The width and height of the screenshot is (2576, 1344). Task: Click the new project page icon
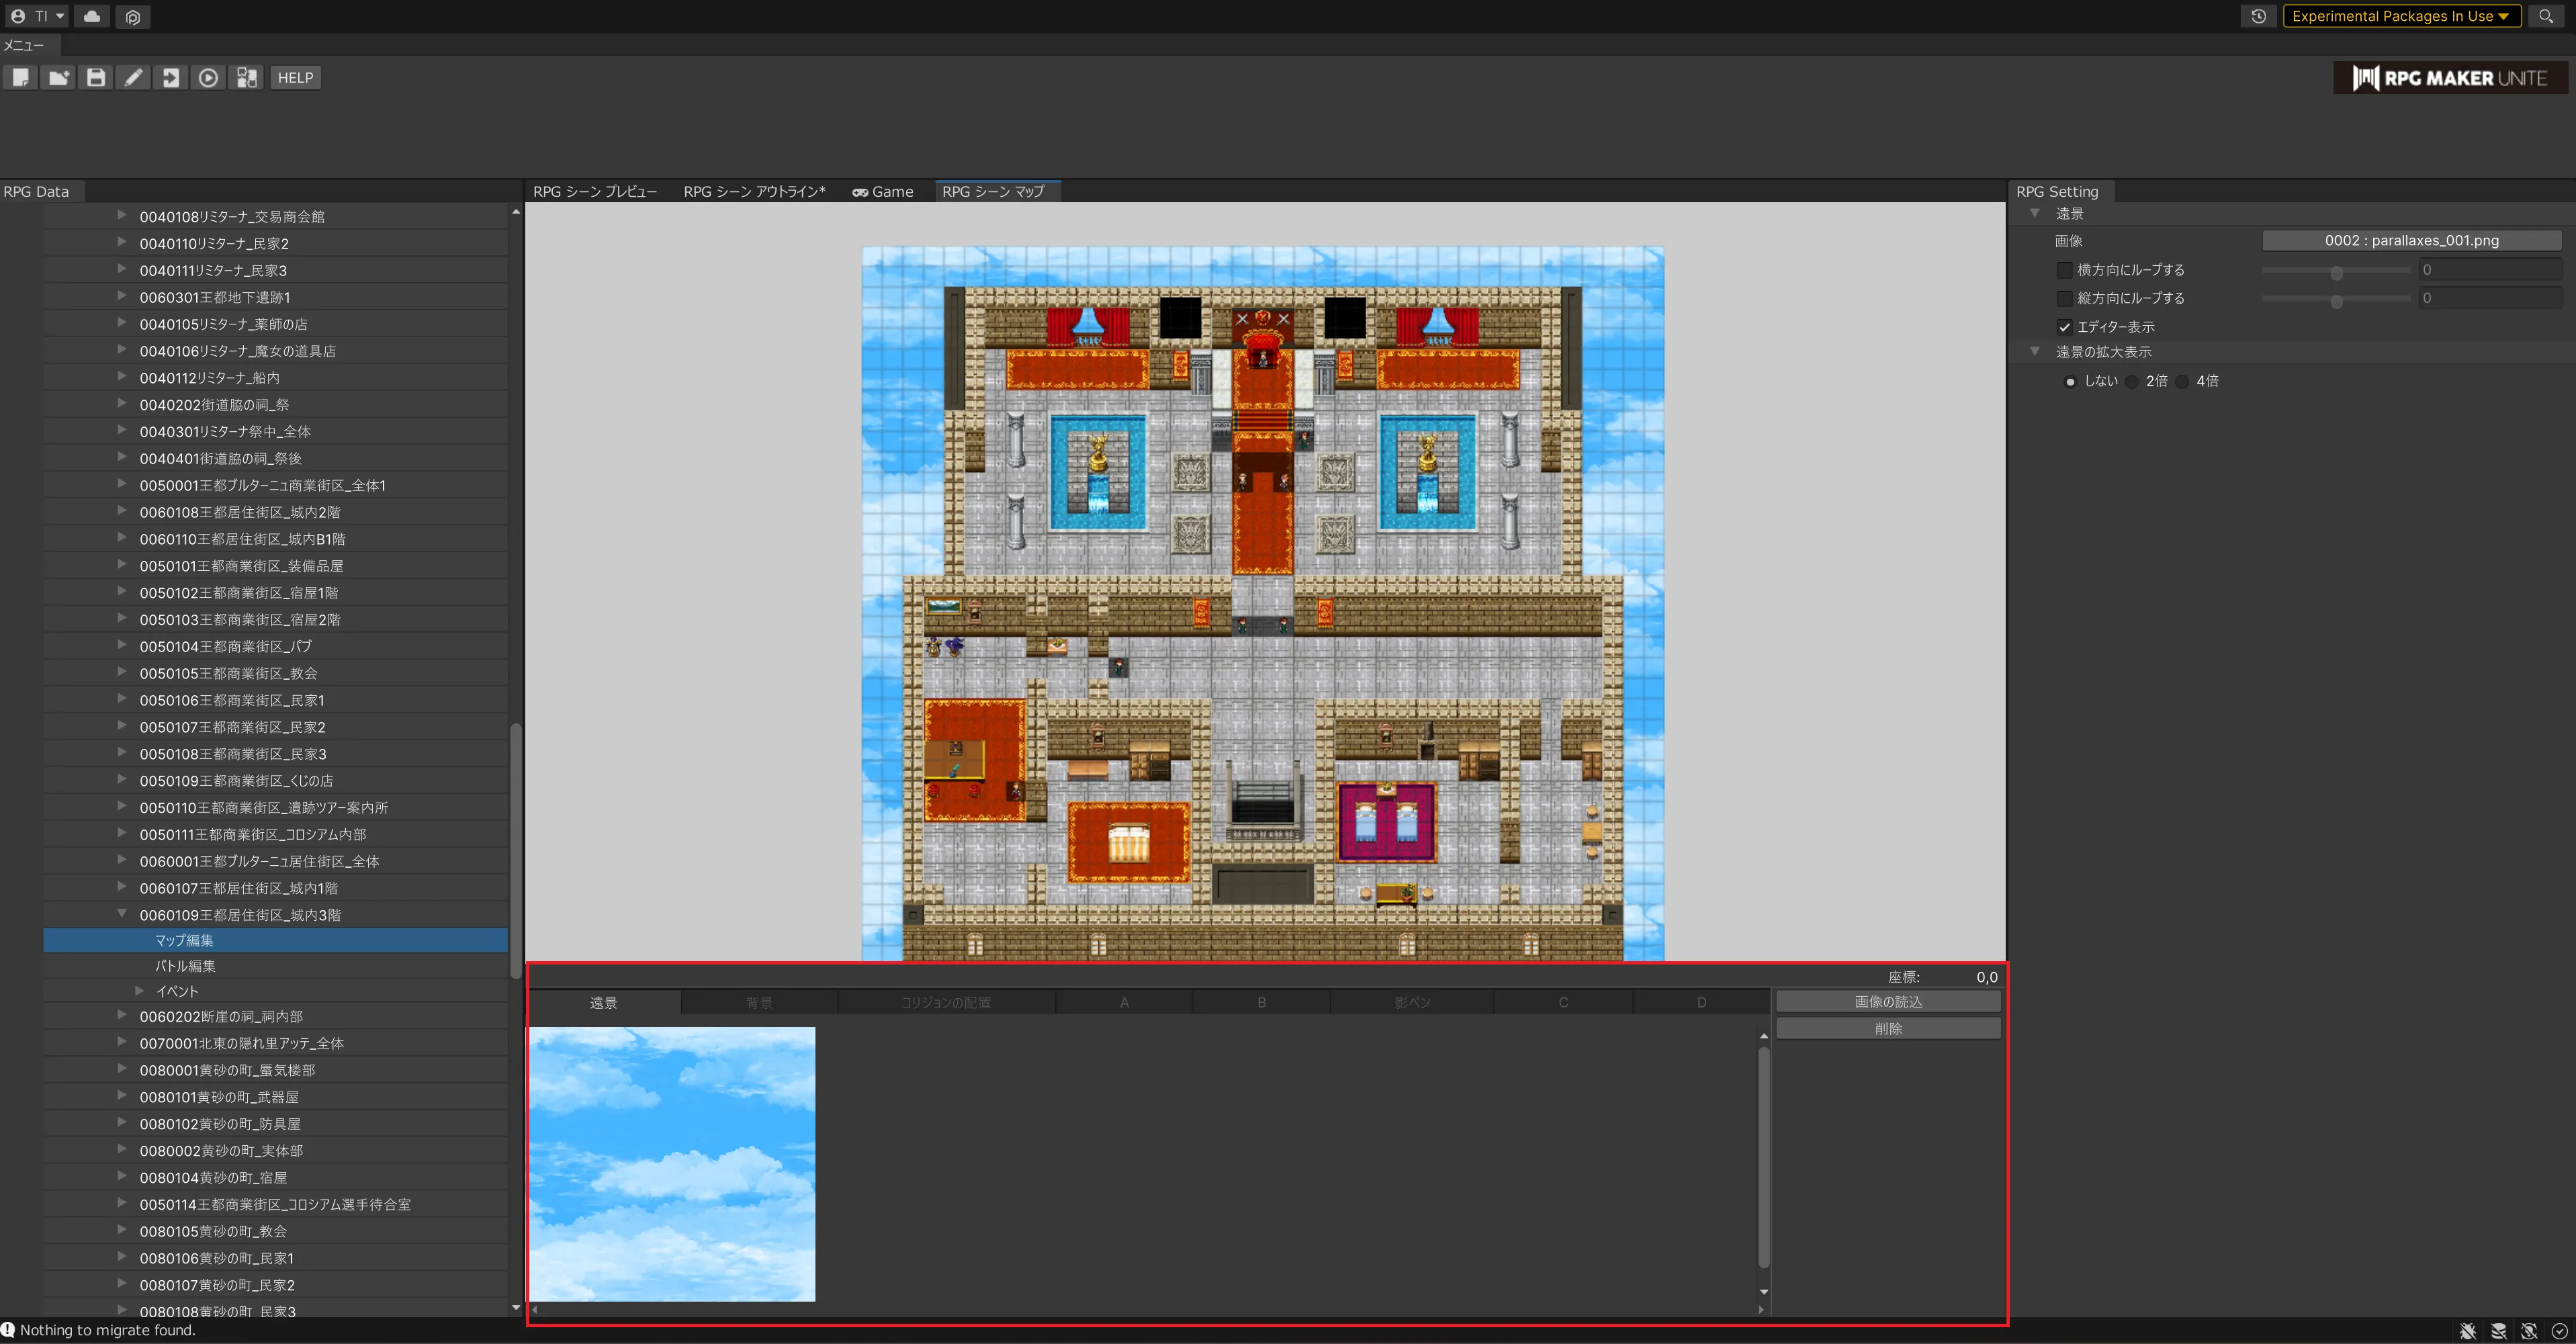[x=20, y=78]
